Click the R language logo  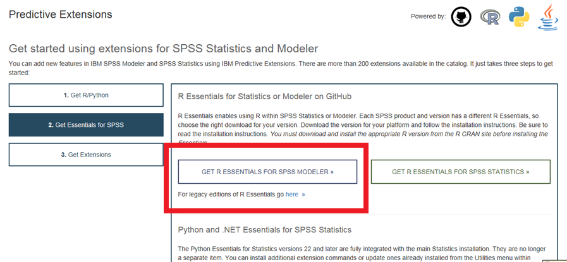pyautogui.click(x=490, y=17)
